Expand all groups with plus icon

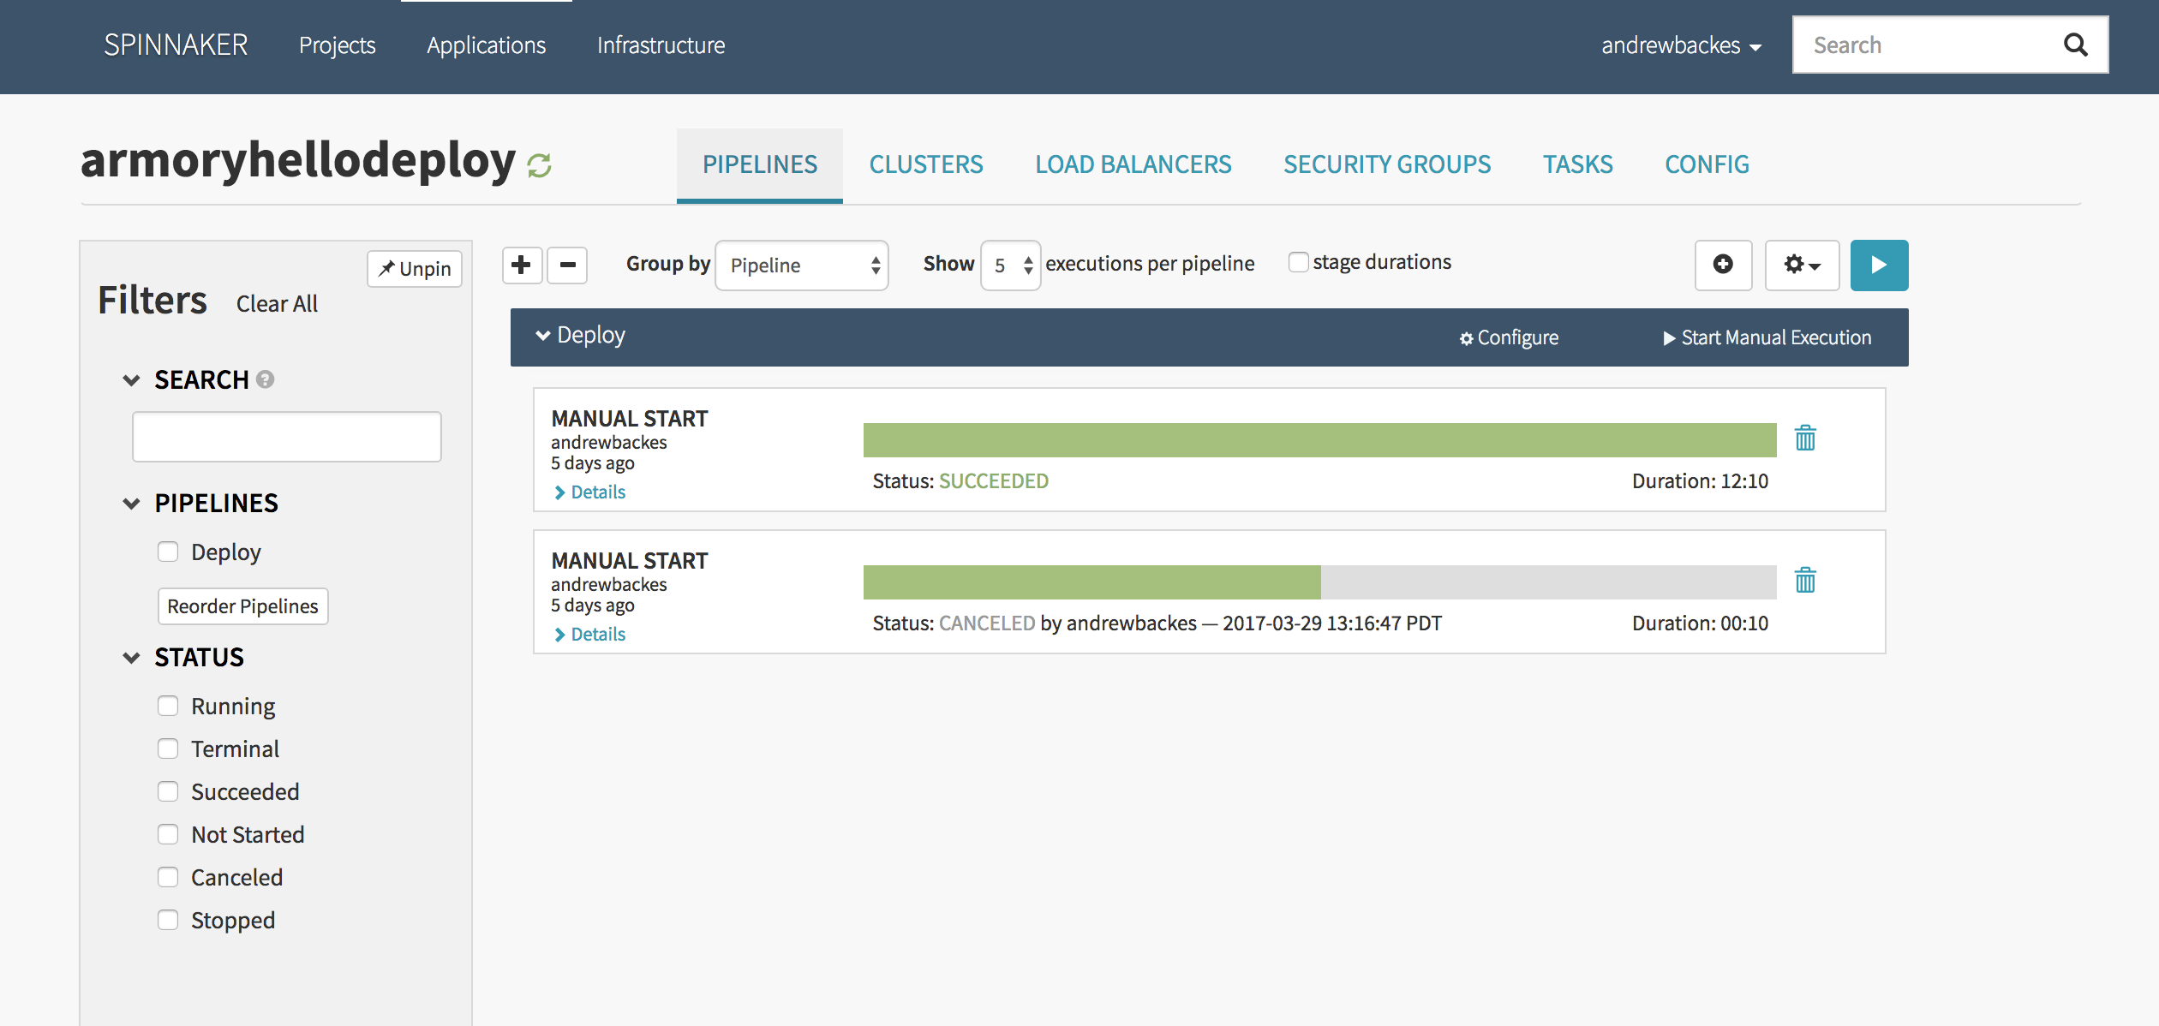point(522,265)
